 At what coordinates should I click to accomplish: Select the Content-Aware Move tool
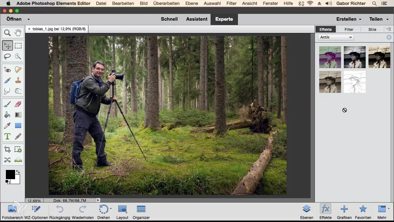(7, 160)
